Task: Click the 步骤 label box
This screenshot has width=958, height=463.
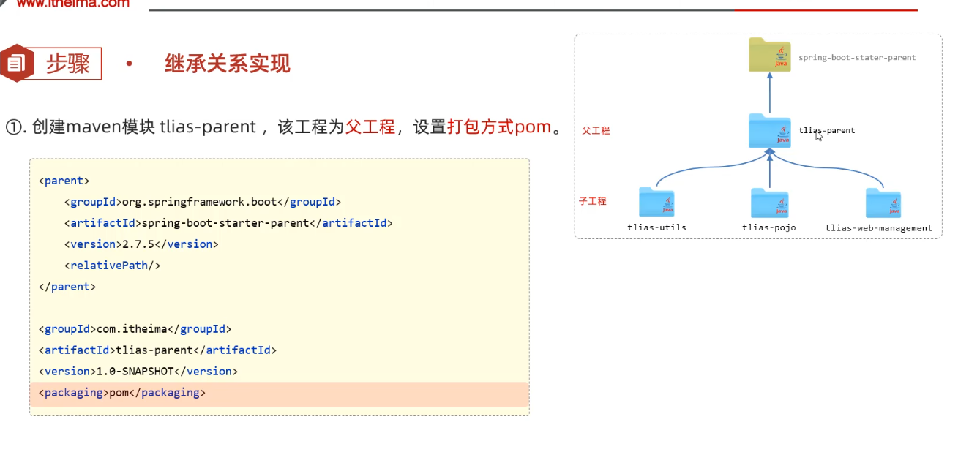Action: coord(68,64)
